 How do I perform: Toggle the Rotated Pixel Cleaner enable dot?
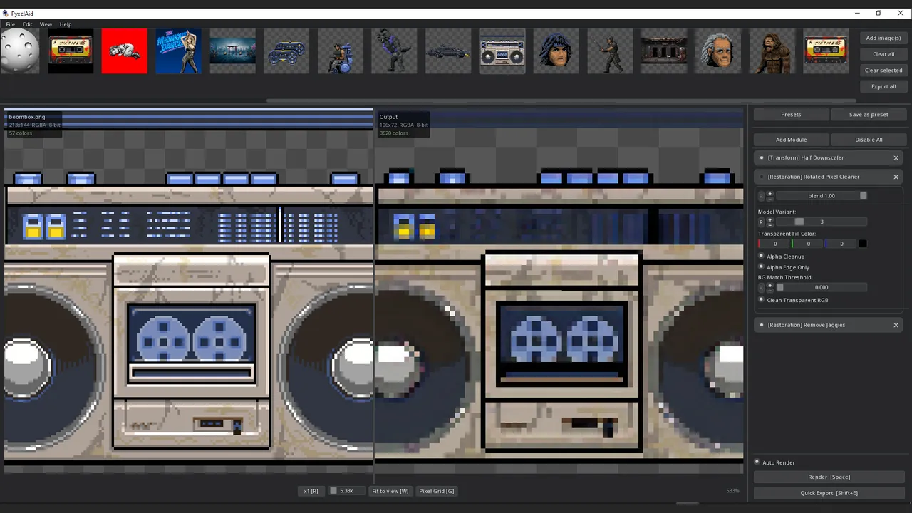(x=762, y=177)
